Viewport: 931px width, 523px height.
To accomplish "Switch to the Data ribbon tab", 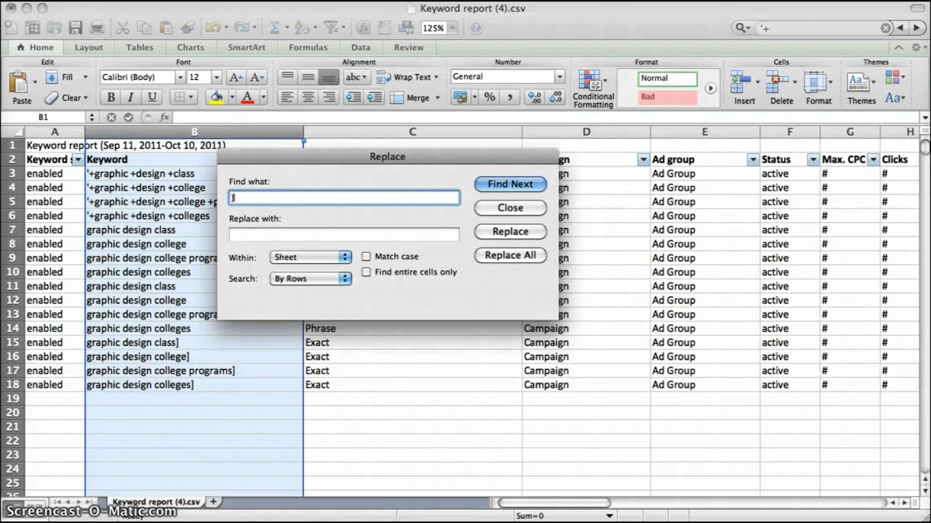I will point(361,47).
